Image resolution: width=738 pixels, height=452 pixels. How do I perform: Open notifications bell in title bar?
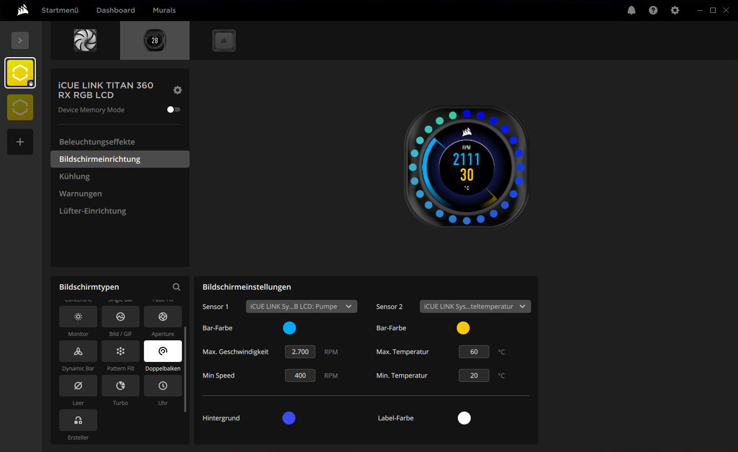coord(631,10)
